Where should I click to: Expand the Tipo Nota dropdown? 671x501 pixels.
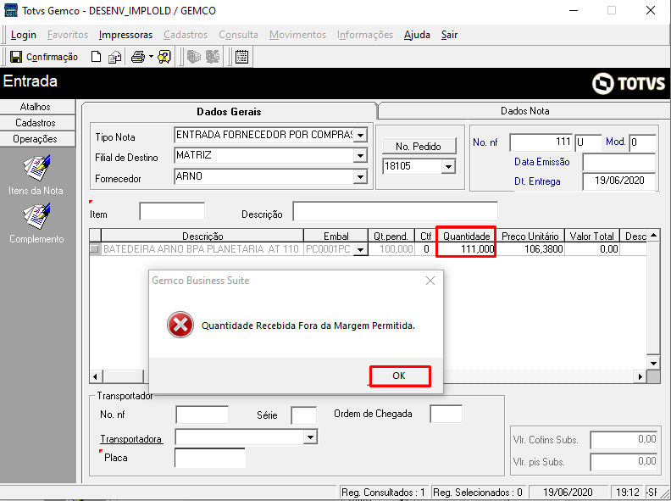(x=360, y=136)
